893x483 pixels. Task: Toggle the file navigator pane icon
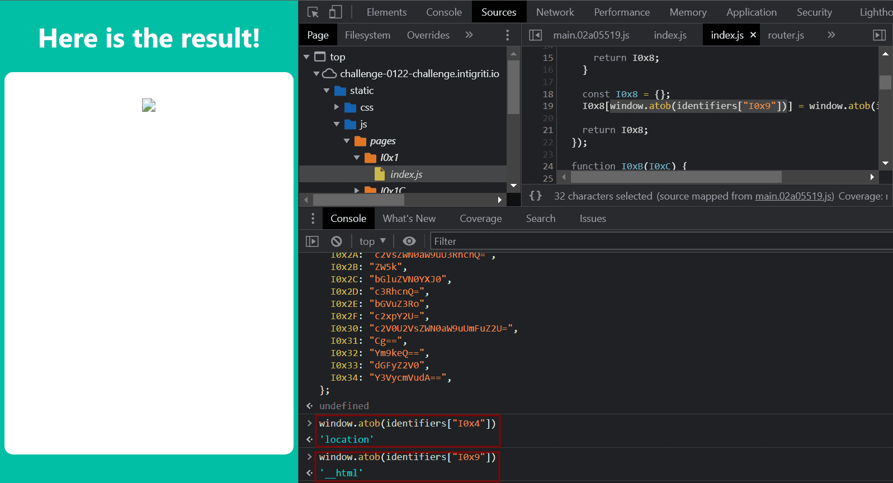pyautogui.click(x=535, y=35)
